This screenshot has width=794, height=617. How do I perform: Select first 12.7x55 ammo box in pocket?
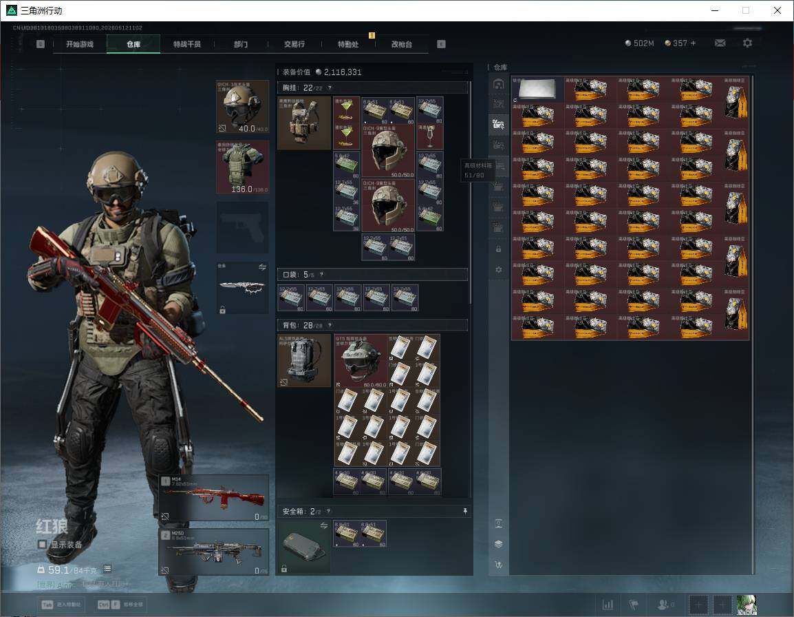[291, 297]
